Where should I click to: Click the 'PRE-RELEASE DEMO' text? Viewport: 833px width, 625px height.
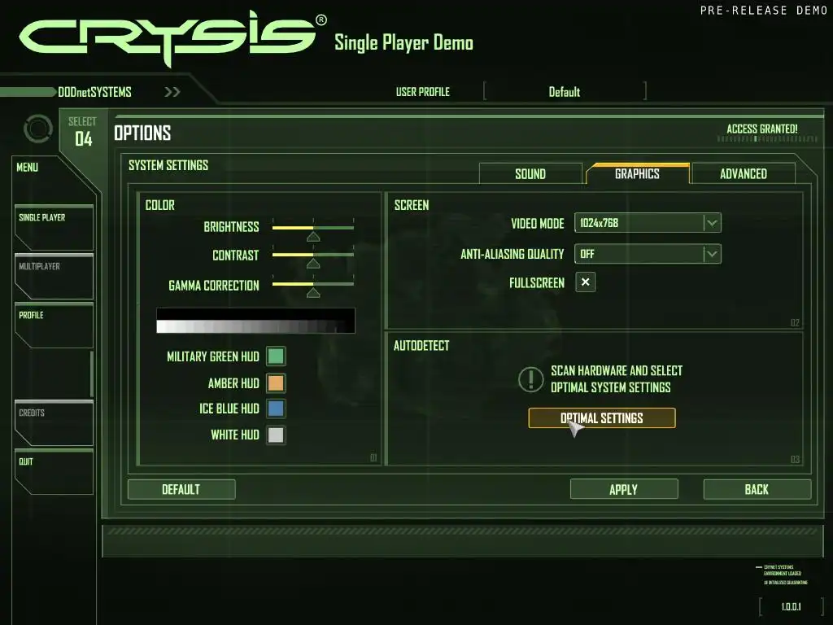763,11
